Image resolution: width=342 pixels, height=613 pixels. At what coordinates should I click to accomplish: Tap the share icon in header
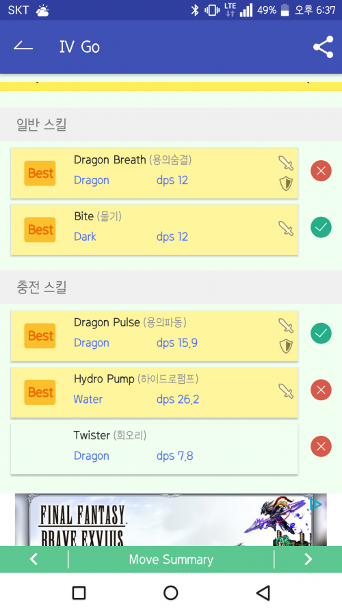click(324, 47)
